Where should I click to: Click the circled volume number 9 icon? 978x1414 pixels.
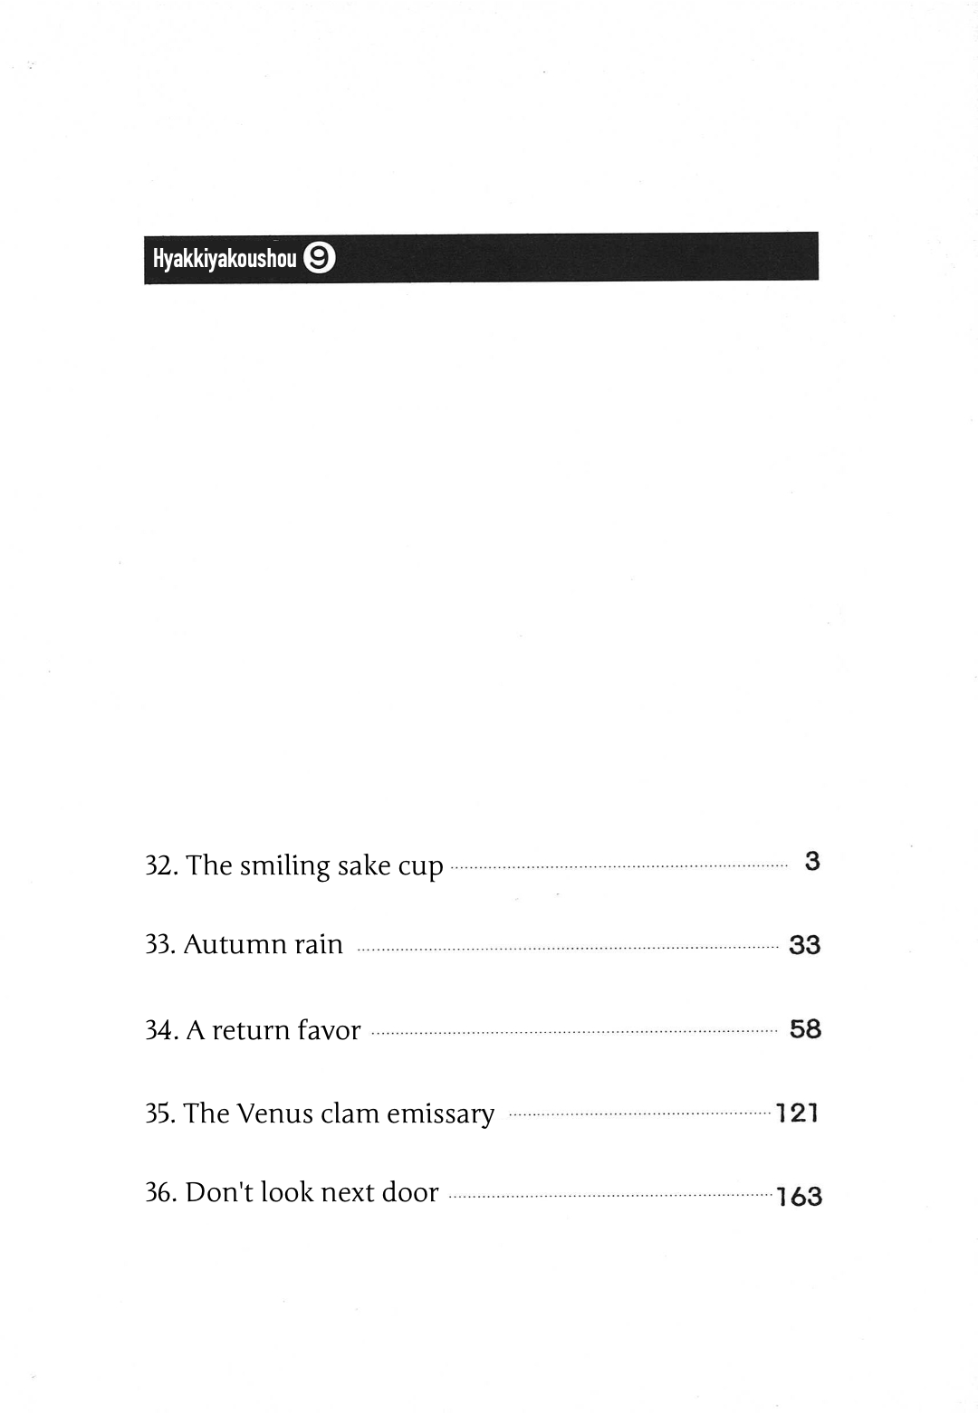pyautogui.click(x=319, y=259)
